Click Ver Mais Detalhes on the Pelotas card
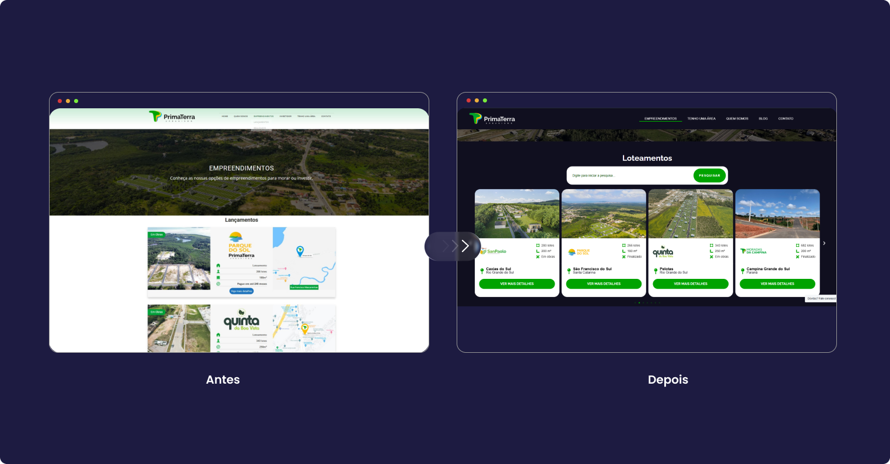 [x=691, y=284]
